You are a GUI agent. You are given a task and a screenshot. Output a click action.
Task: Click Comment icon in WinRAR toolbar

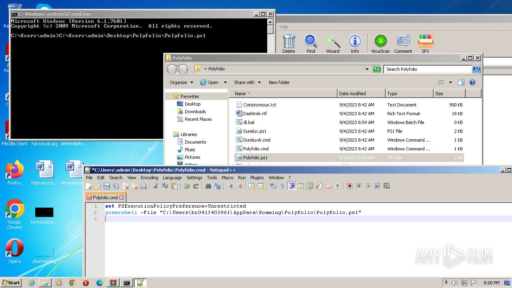point(403,44)
